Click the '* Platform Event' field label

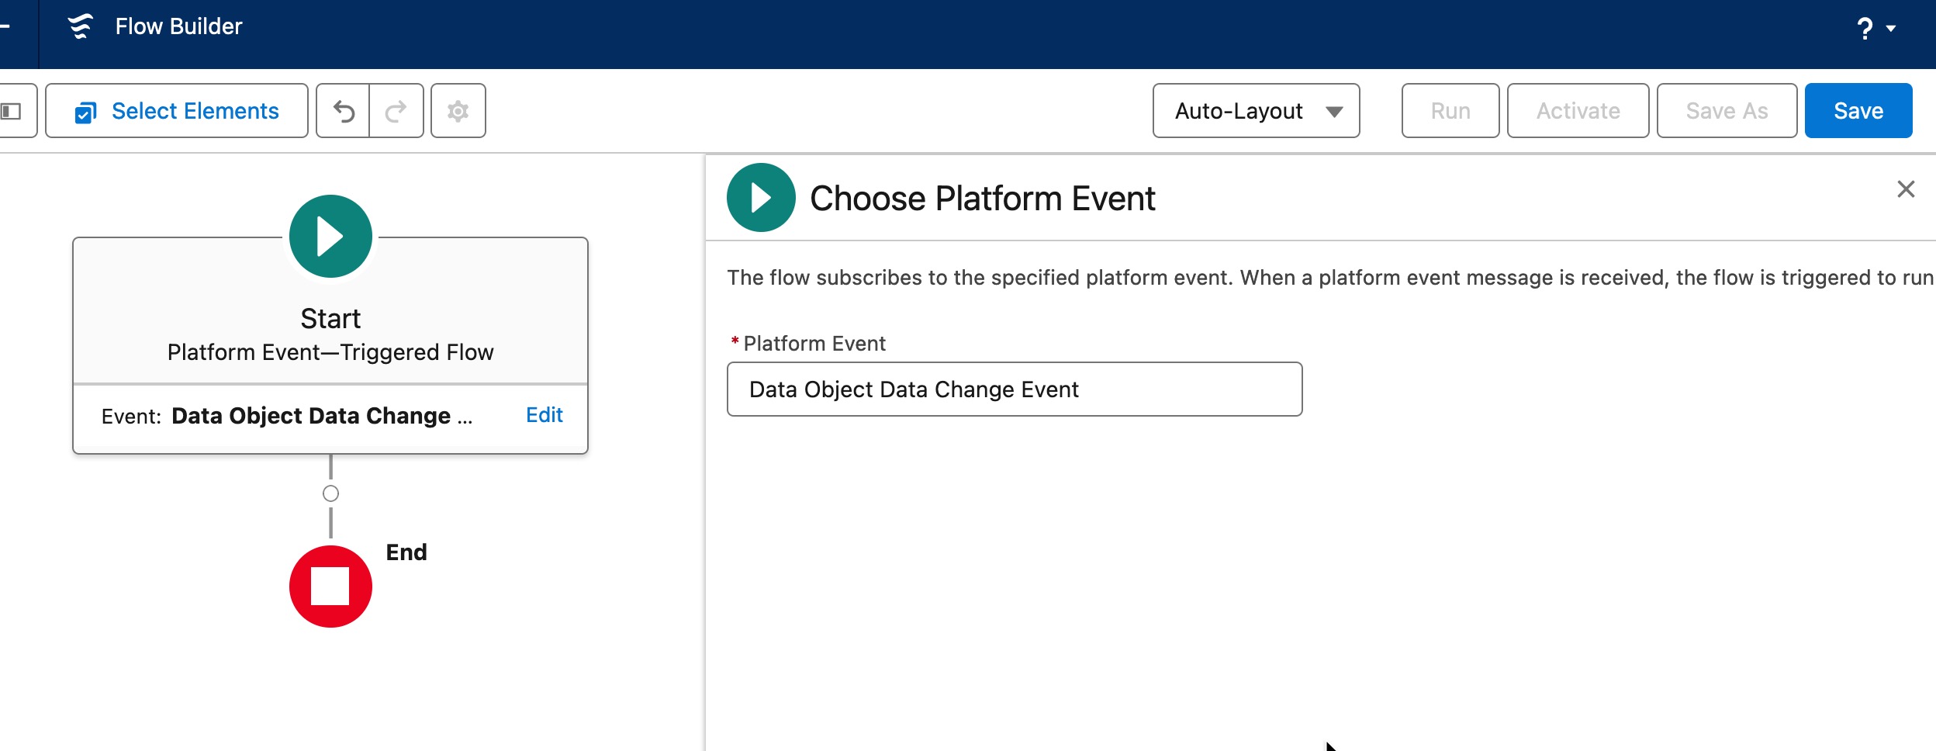(x=808, y=344)
